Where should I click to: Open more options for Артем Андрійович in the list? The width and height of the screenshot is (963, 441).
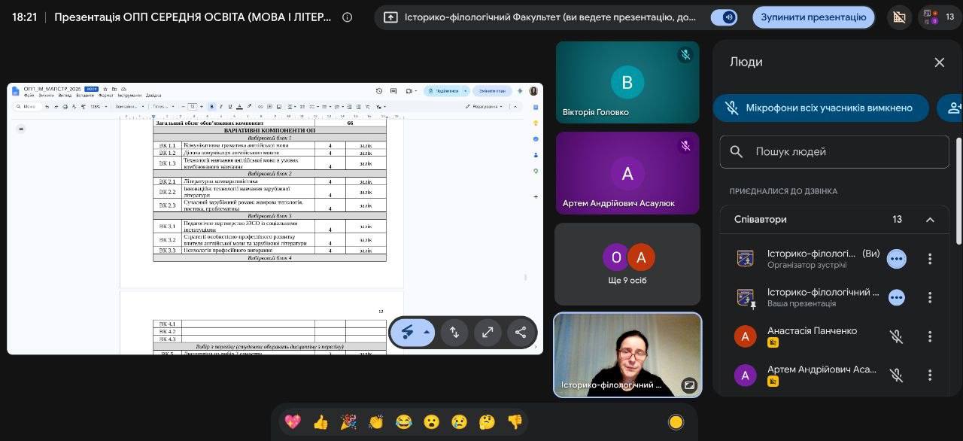(x=930, y=375)
